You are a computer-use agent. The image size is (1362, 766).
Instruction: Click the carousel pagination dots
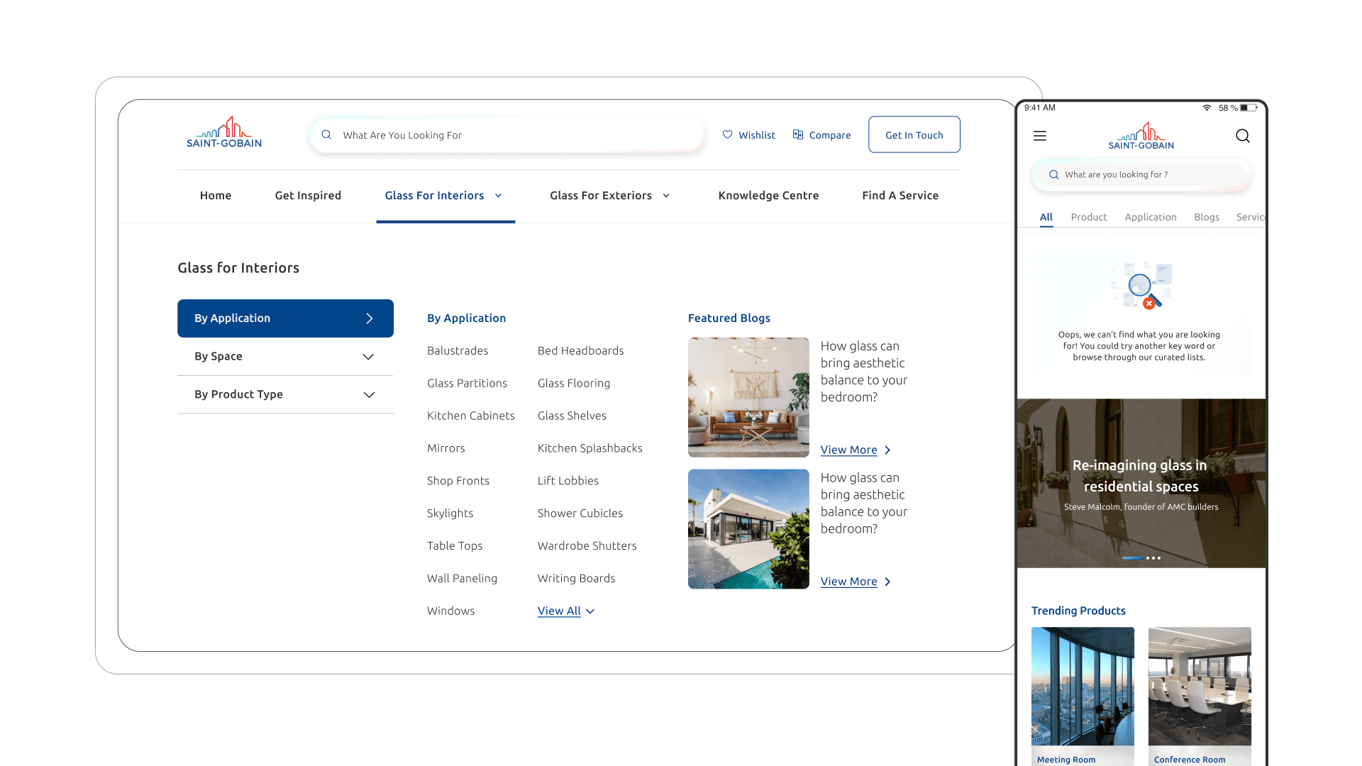click(x=1142, y=558)
